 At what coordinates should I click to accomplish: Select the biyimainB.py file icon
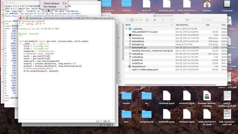(130, 41)
